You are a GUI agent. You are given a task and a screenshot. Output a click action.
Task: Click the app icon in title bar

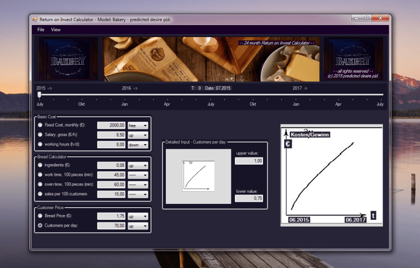(x=35, y=19)
